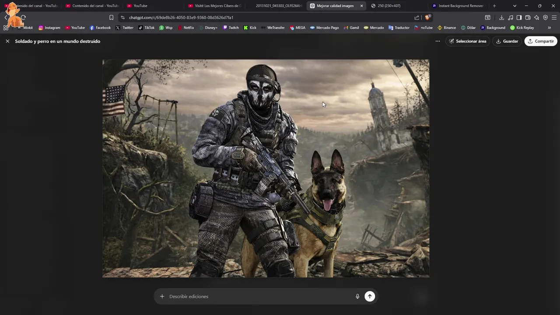Open the Facebook bookmark

(100, 28)
